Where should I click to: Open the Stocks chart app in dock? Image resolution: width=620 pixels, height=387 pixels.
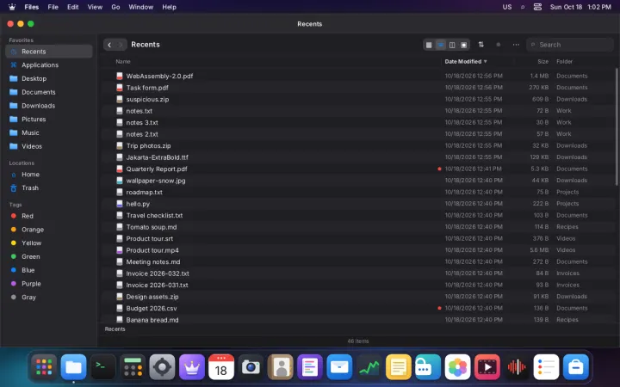[x=369, y=367]
